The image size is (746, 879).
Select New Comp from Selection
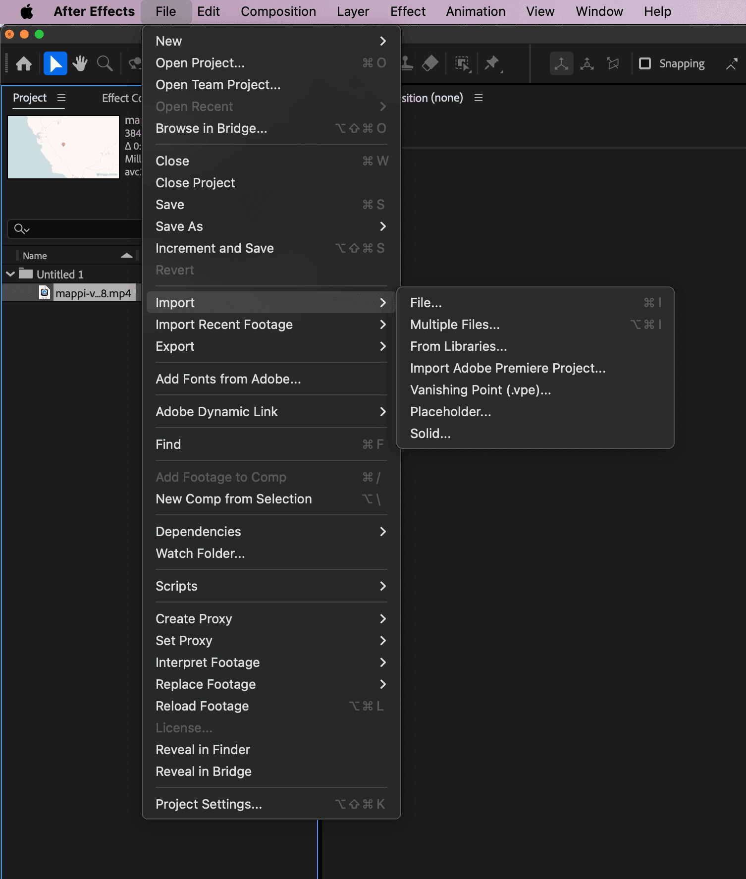click(271, 499)
